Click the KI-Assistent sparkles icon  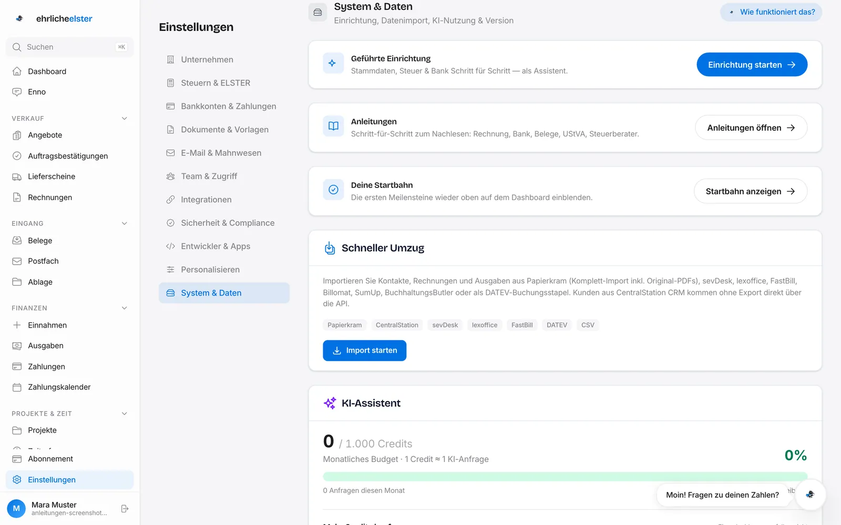pos(330,403)
